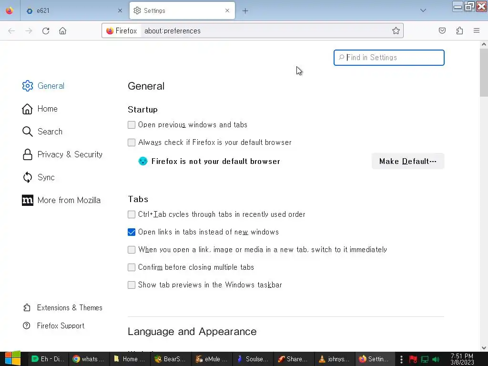Open Firefox View pinned icon
The height and width of the screenshot is (366, 488).
(x=10, y=10)
